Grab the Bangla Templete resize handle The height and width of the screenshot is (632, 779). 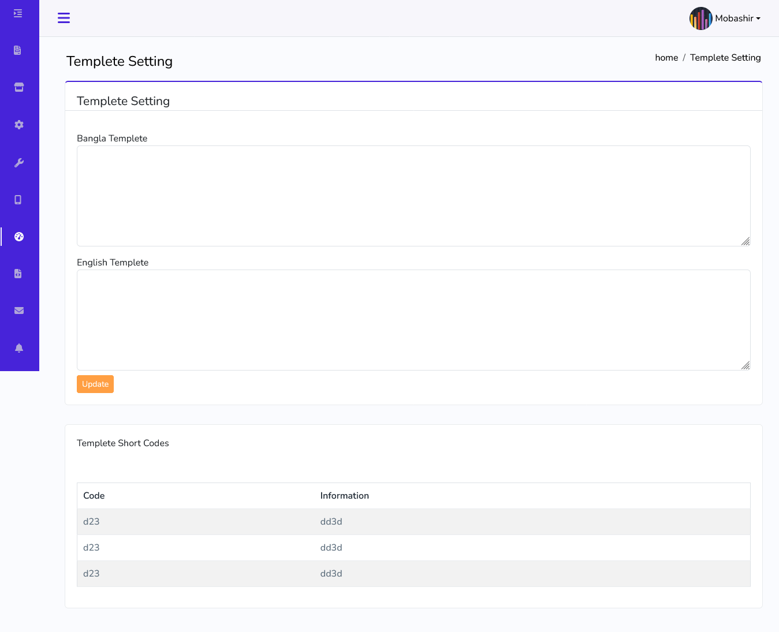746,241
